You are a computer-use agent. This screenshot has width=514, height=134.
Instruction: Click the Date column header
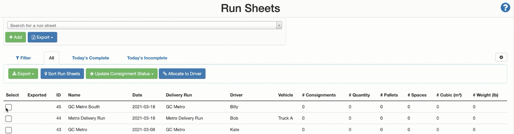pos(137,95)
